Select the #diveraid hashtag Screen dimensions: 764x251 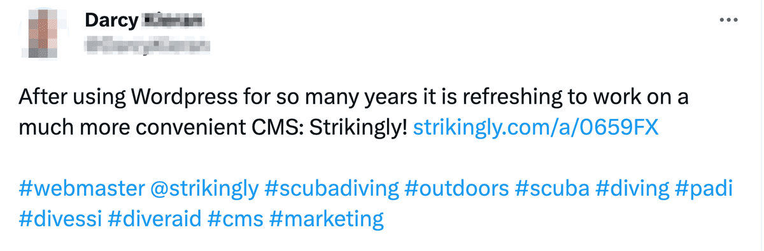(155, 219)
